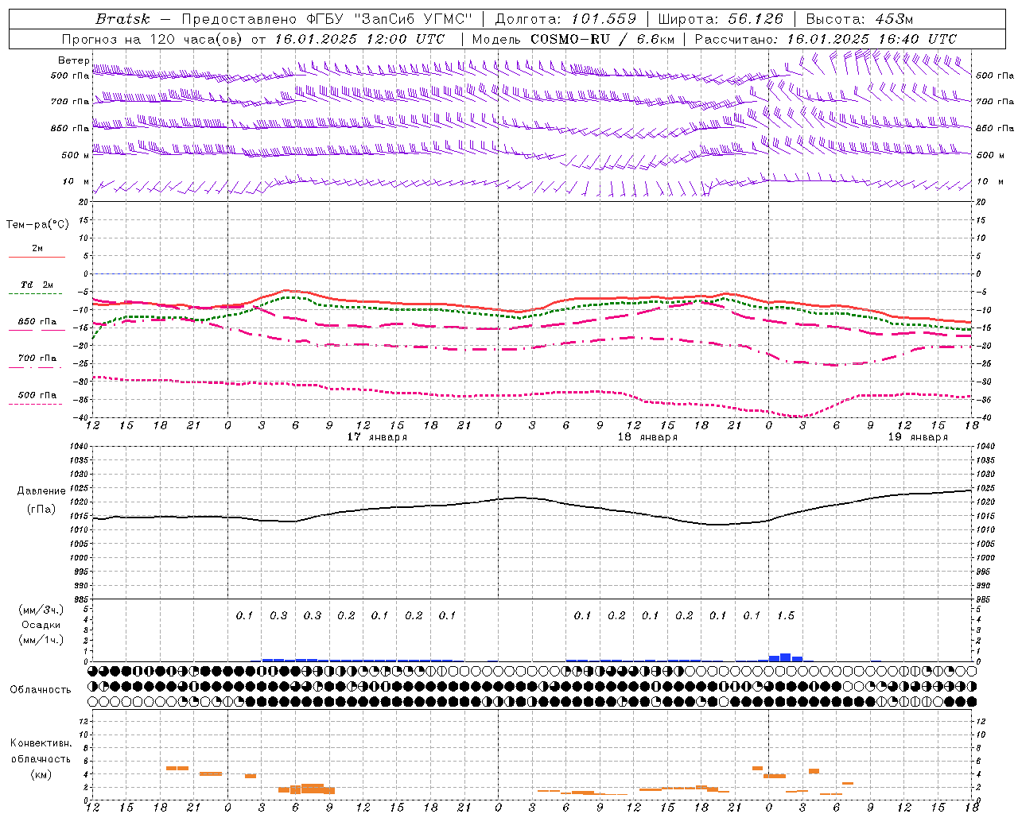Click the "Осадки" precipitation label
The height and width of the screenshot is (814, 1018).
click(41, 625)
